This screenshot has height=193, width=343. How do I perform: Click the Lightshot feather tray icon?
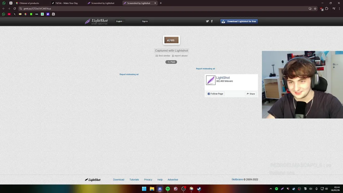(x=282, y=189)
